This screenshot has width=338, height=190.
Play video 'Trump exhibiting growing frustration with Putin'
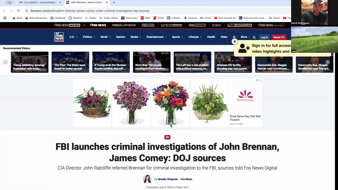click(30, 62)
